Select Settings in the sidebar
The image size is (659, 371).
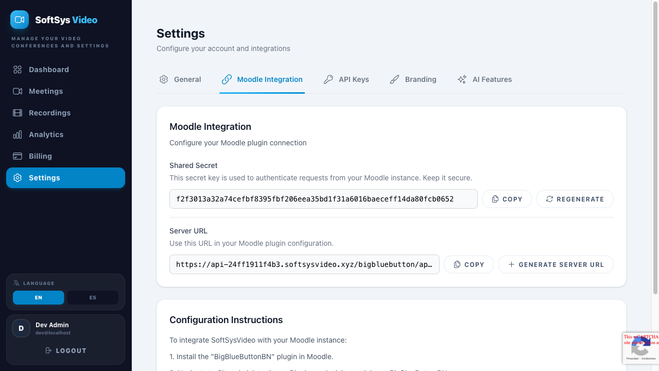65,178
